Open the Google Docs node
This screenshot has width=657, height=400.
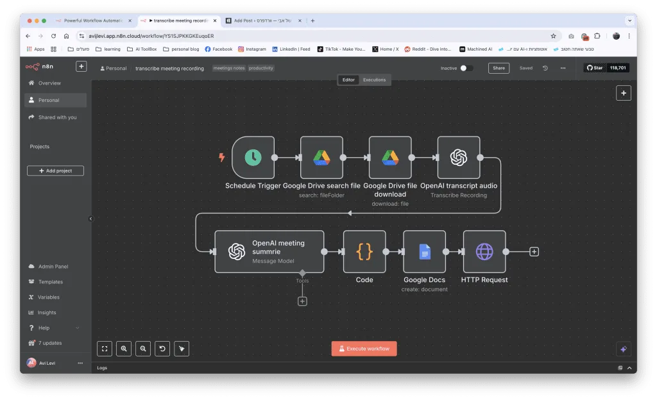425,251
